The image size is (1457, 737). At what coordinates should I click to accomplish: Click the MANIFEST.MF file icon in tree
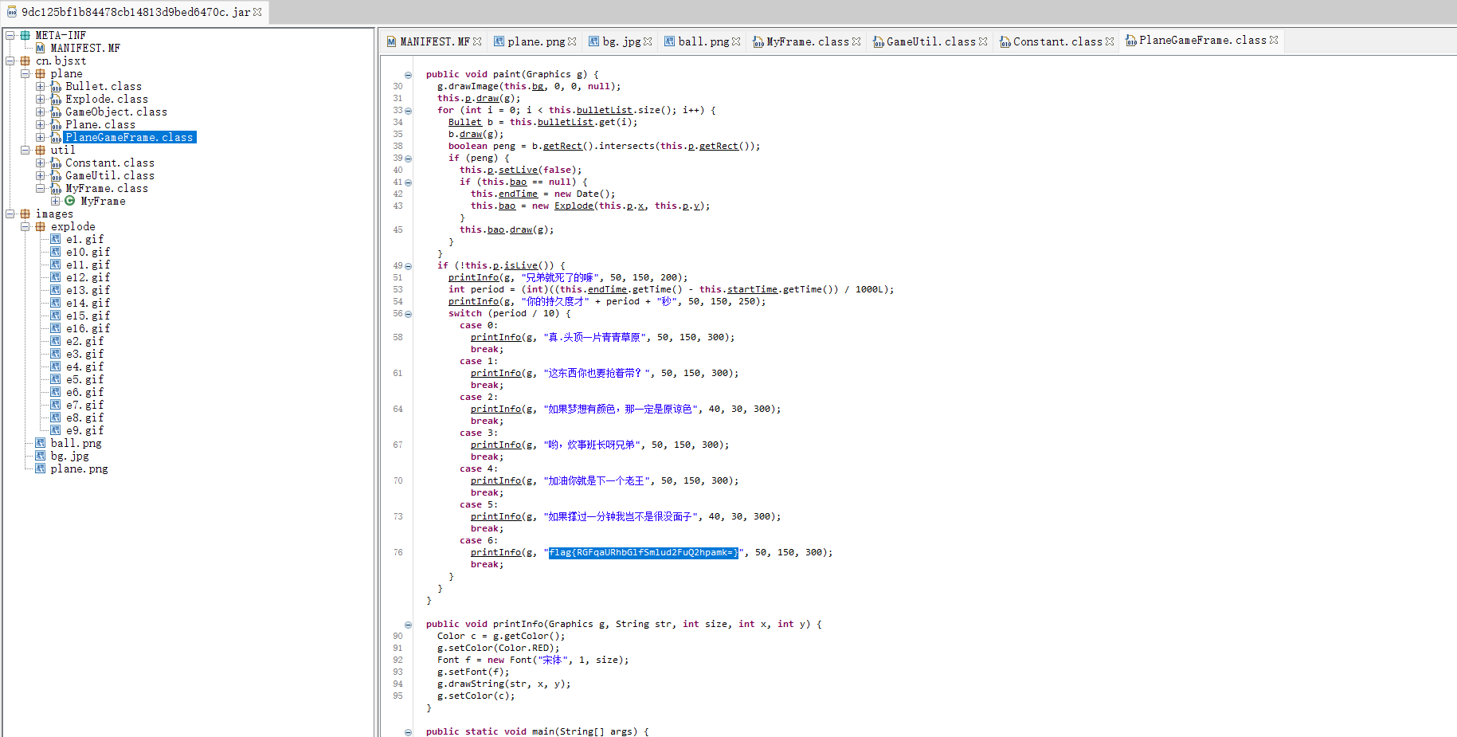40,48
